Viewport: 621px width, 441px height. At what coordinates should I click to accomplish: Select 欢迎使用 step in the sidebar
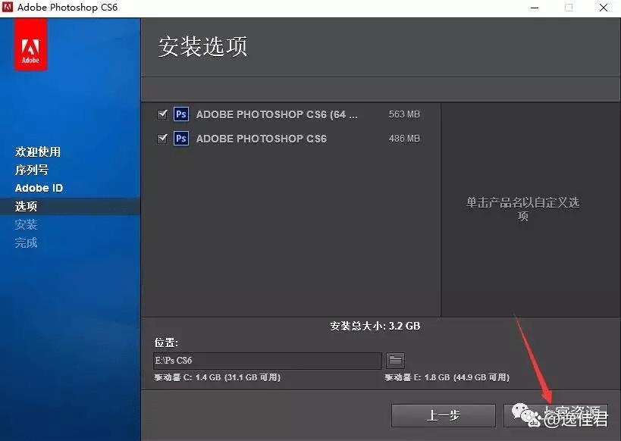click(x=36, y=152)
